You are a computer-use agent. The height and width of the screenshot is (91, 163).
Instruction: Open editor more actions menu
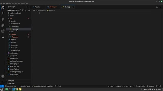click(x=160, y=7)
